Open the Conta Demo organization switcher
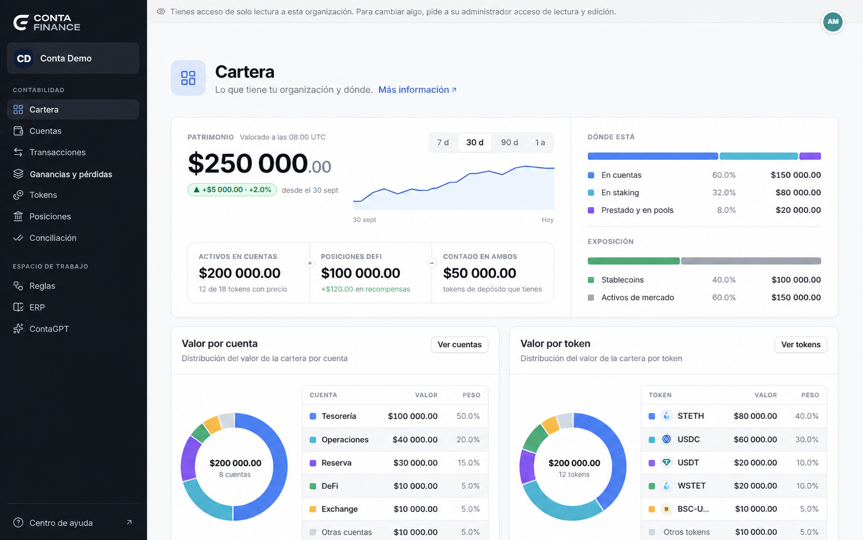 (73, 58)
